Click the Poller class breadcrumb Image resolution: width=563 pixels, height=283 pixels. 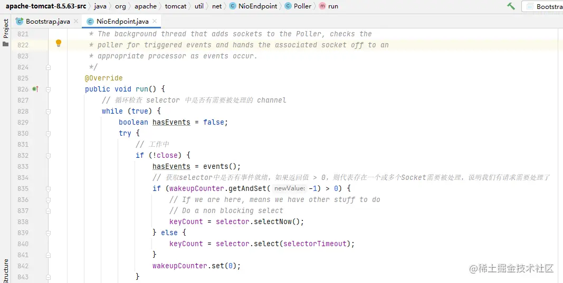[298, 6]
